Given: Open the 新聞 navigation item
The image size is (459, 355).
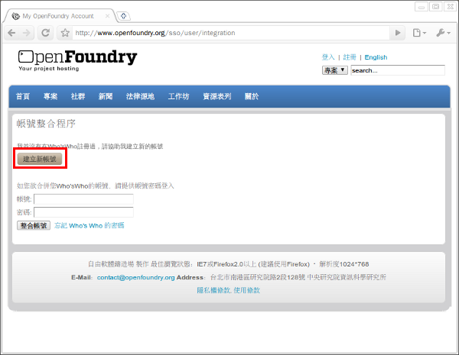Looking at the screenshot, I should (x=106, y=96).
